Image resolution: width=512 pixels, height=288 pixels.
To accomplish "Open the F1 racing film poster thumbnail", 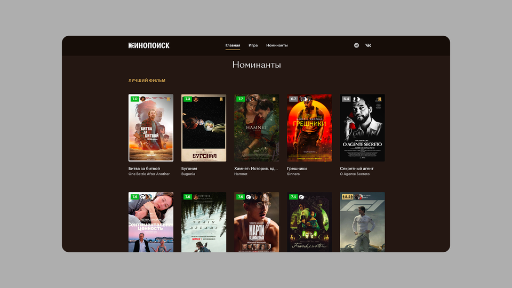I will click(x=363, y=222).
